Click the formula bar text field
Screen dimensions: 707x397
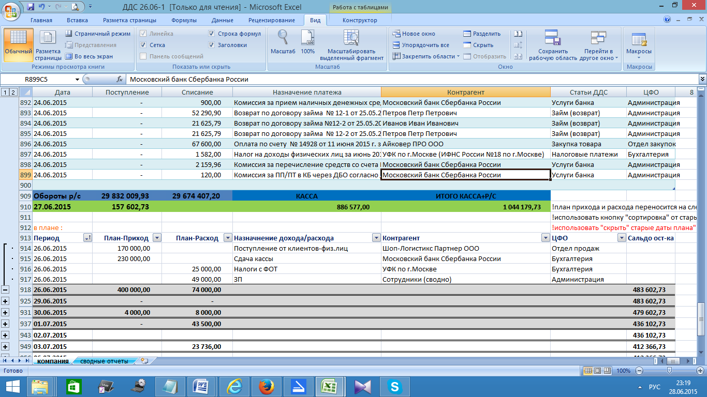click(412, 80)
